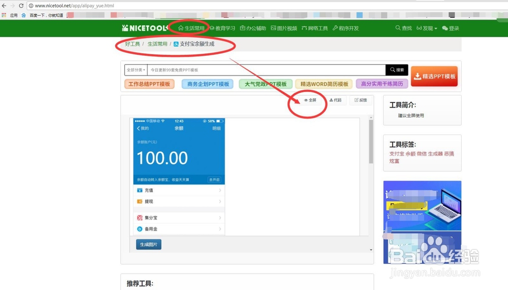
Task: Follow the 好工具 breadcrumb link
Action: tap(132, 44)
